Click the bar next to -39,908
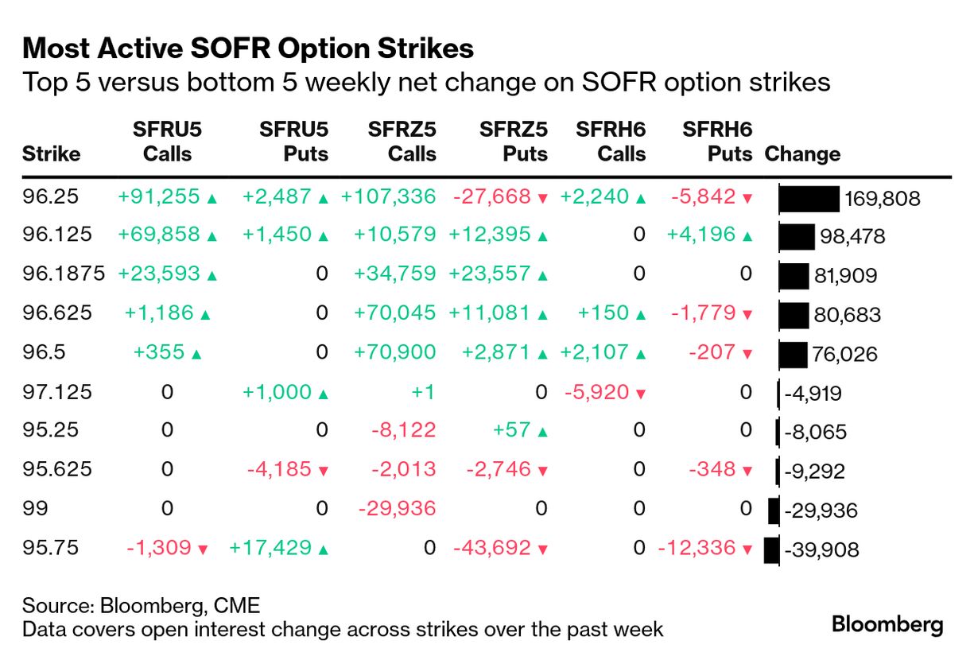Viewport: 974px width, 660px height. (x=771, y=549)
